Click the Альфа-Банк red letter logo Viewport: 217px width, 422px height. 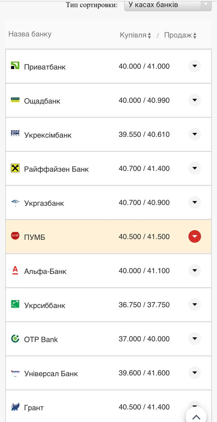click(x=15, y=270)
